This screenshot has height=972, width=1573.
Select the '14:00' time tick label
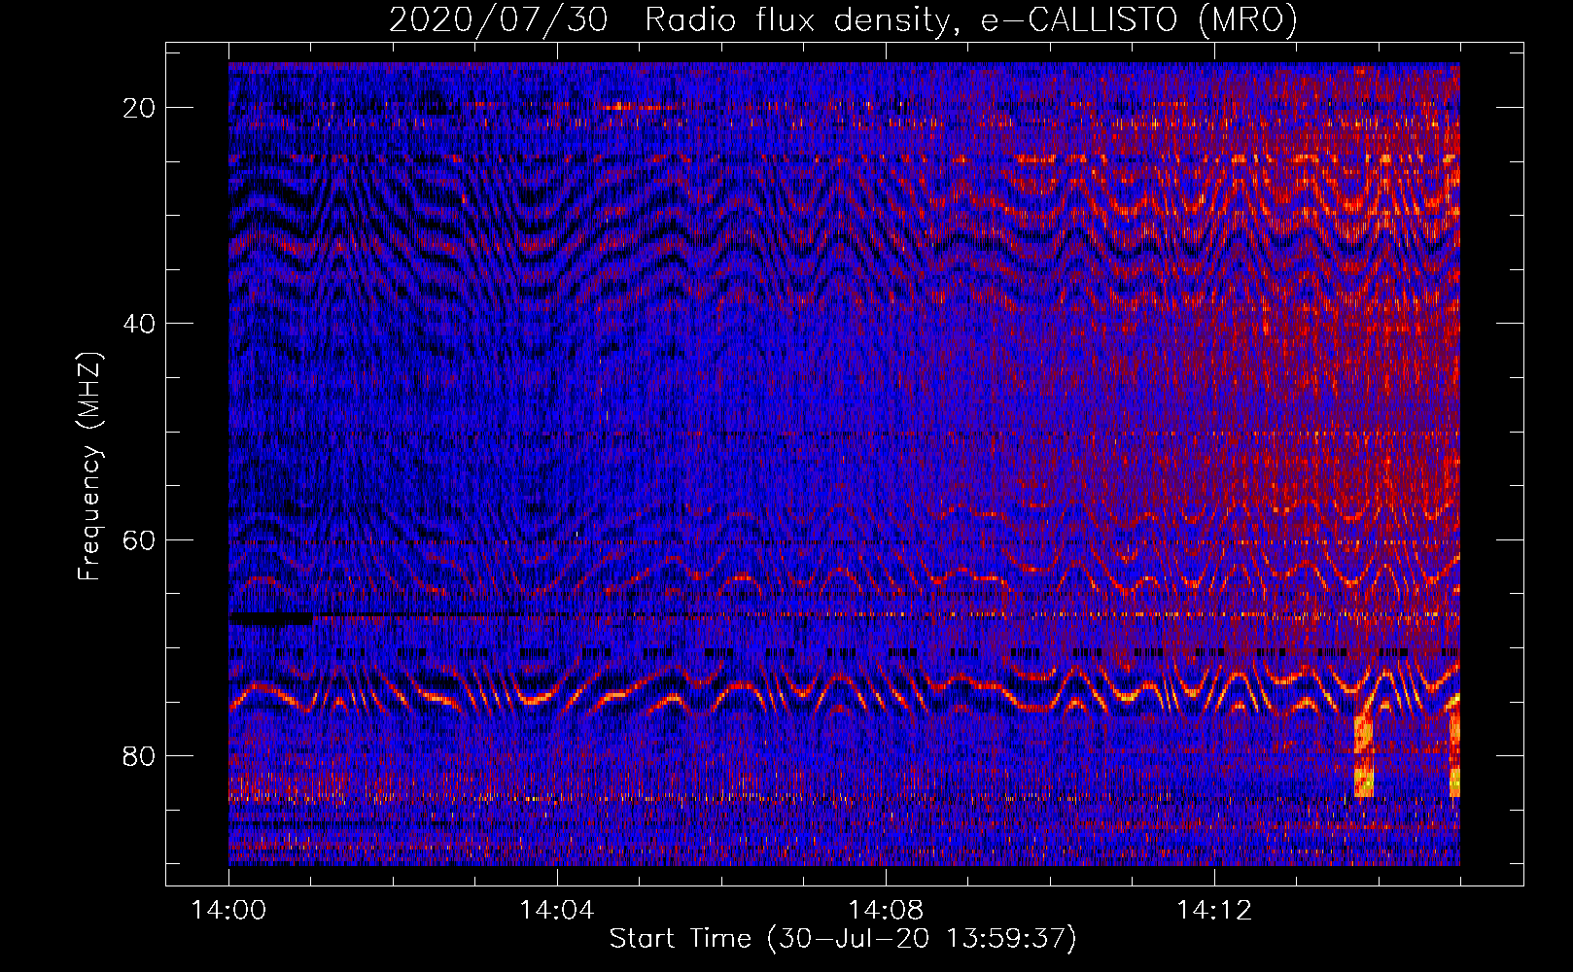(x=228, y=911)
